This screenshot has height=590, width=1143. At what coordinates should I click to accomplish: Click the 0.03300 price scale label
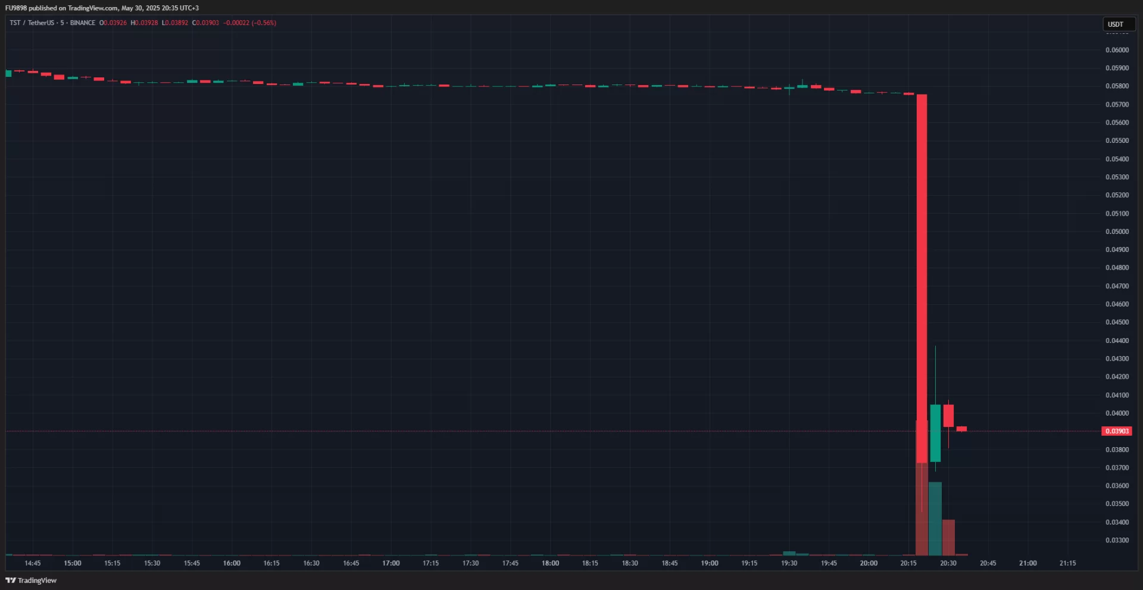click(x=1117, y=541)
